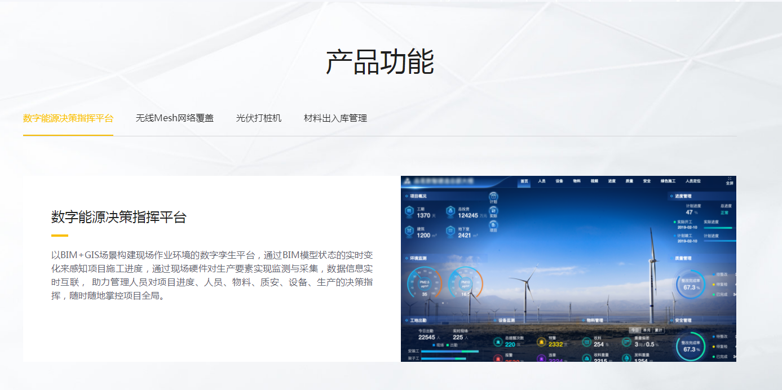The image size is (782, 390).
Task: Click the 实际 icon below 计划
Action: coord(493,211)
